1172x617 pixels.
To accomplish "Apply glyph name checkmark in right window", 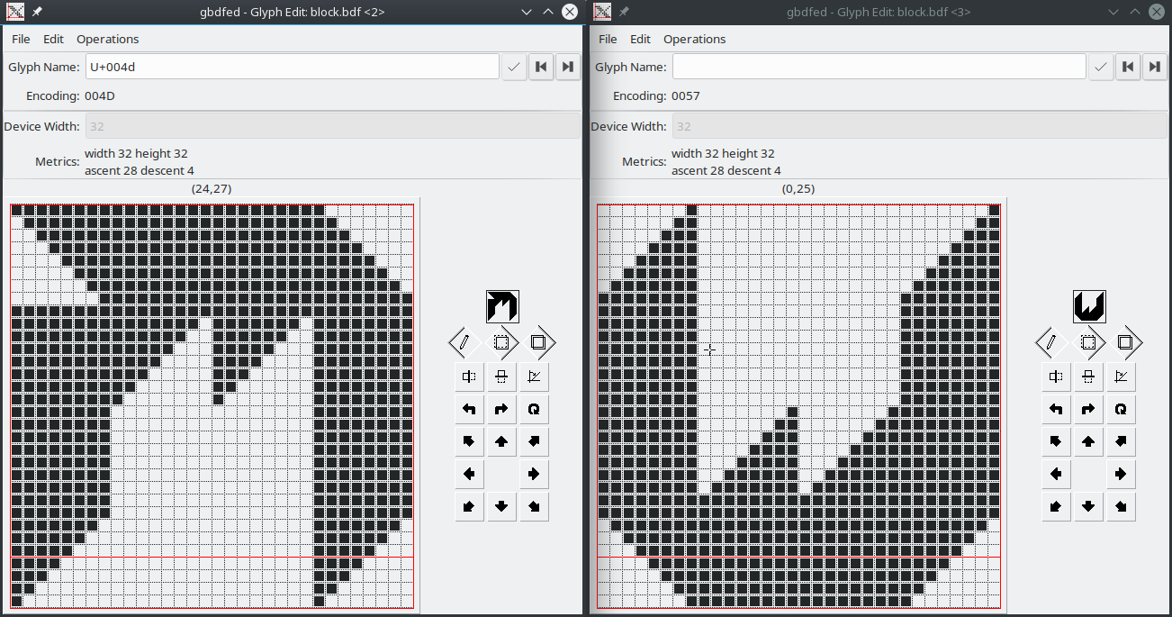I will tap(1101, 67).
